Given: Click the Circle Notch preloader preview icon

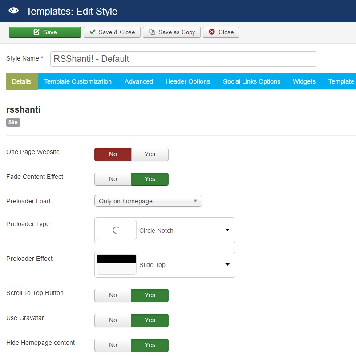Looking at the screenshot, I should [x=117, y=230].
